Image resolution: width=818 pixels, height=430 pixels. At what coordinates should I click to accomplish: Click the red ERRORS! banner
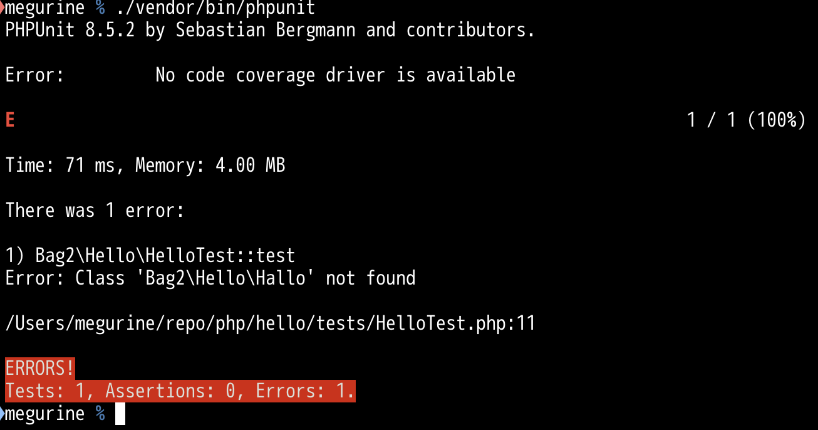40,369
